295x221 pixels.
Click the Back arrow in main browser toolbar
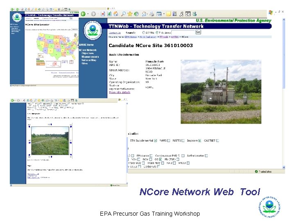[83, 14]
